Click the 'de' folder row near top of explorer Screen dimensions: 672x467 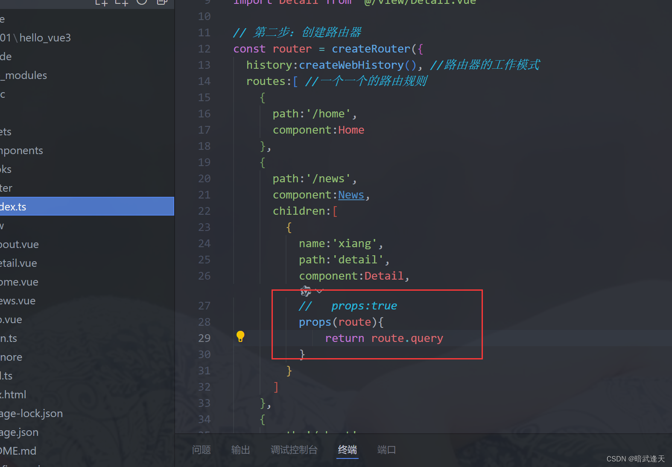87,56
